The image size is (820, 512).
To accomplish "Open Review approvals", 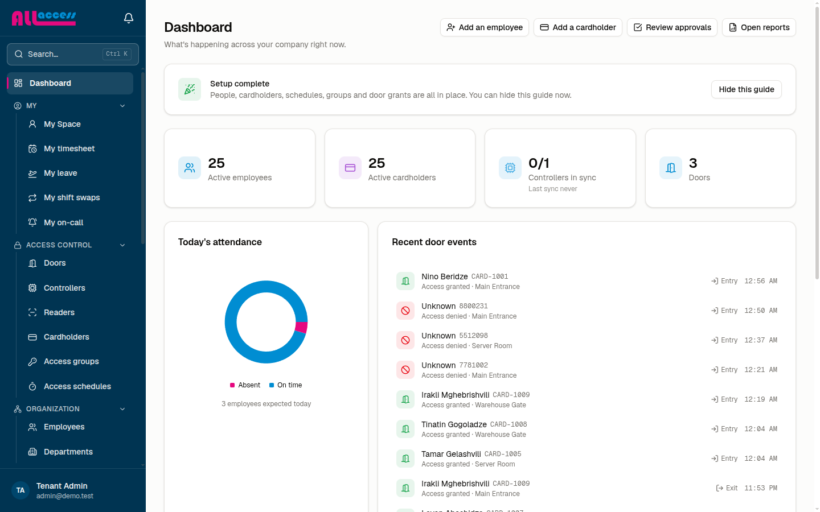I will (x=672, y=27).
